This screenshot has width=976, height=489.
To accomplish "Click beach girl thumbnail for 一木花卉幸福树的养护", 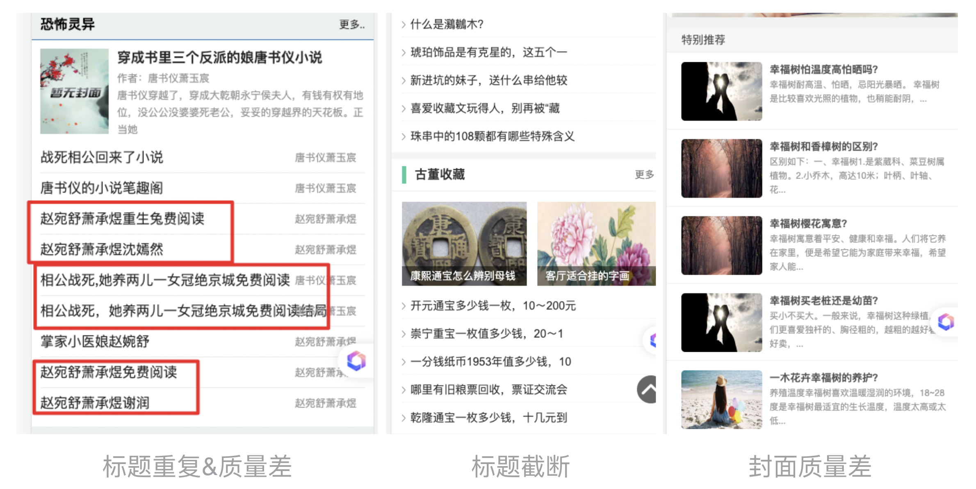I will click(x=721, y=399).
